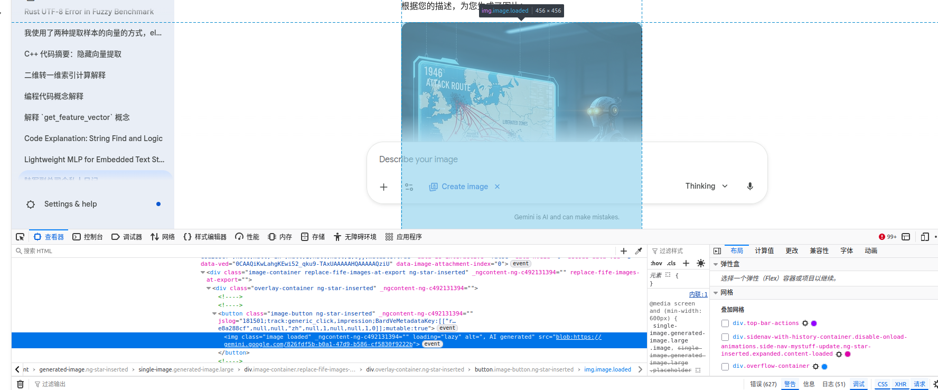
Task: Collapse the 网格 grid section
Action: point(716,293)
